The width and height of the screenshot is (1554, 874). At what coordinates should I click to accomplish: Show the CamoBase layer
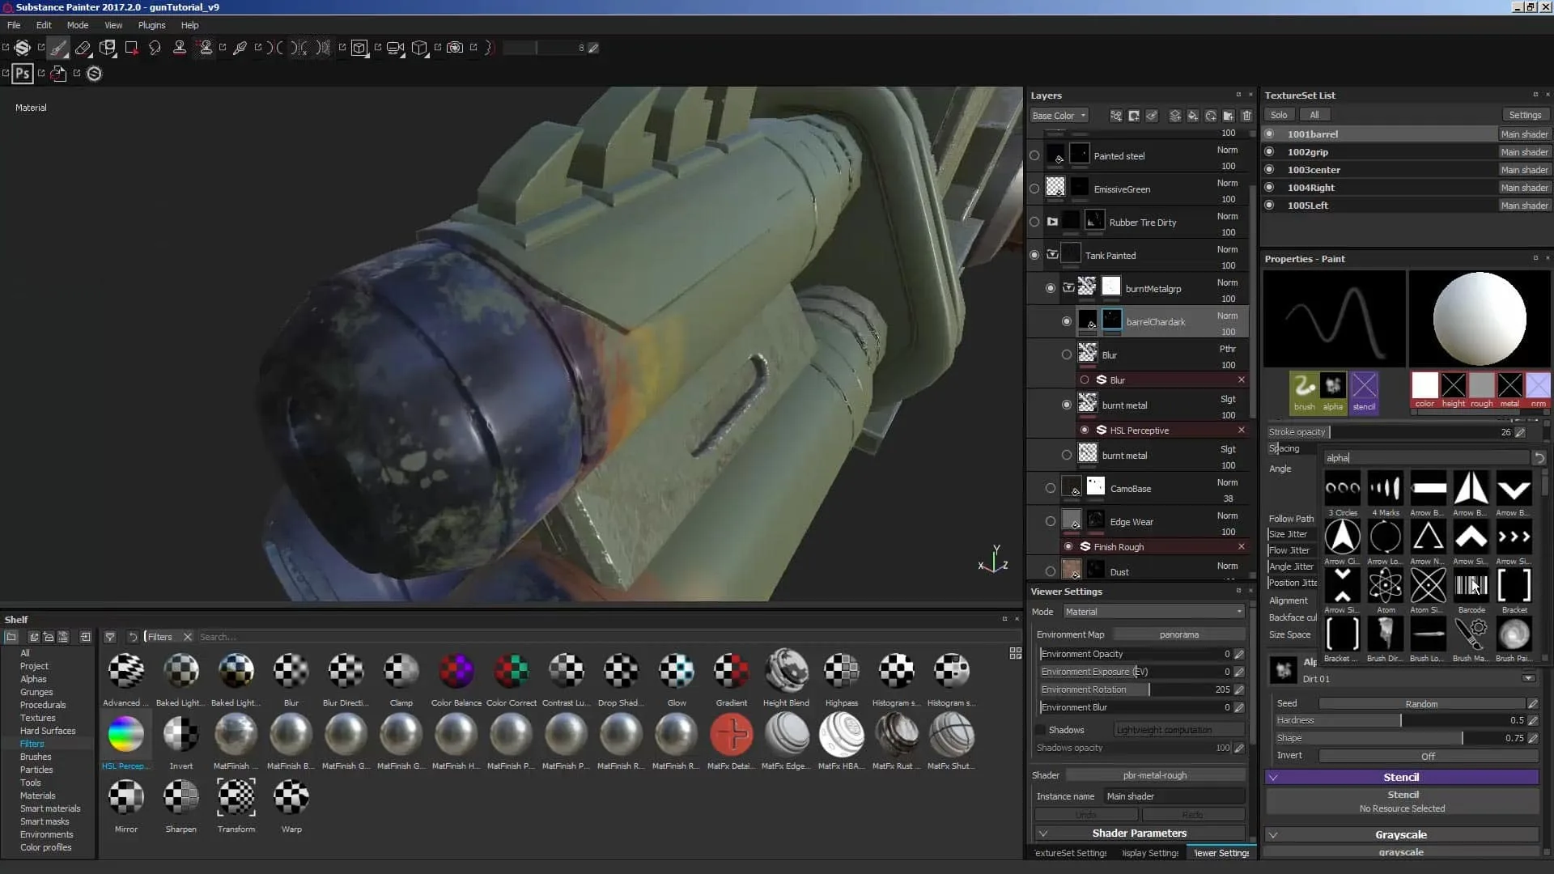pos(1051,488)
